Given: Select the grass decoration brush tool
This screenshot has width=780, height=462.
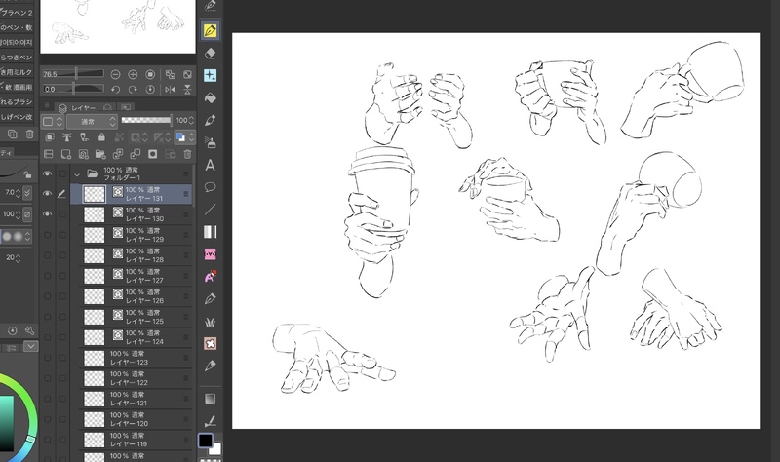Looking at the screenshot, I should coord(210,322).
